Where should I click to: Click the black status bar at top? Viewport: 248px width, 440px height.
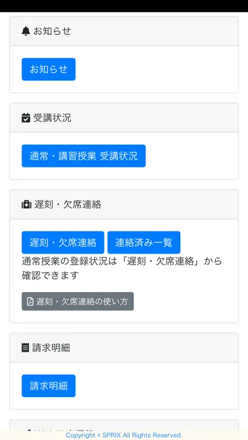click(124, 6)
